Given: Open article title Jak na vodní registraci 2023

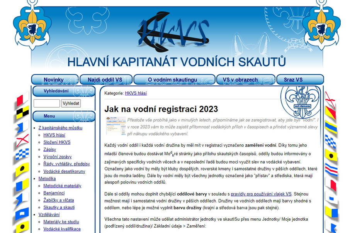Looking at the screenshot, I should point(161,109).
